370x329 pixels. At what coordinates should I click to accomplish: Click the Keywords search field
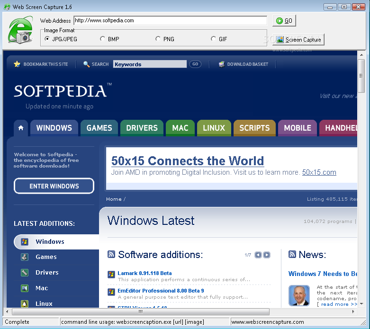(x=150, y=64)
